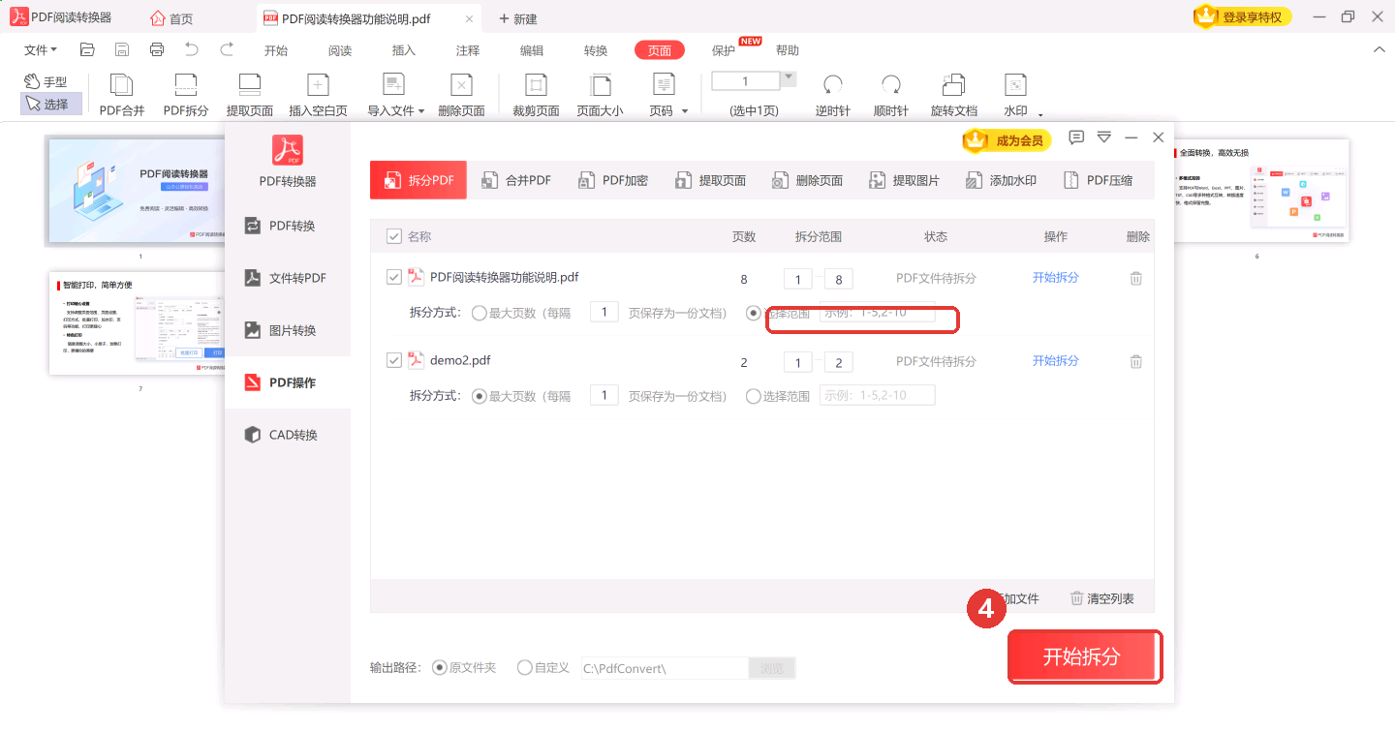
Task: Click 删除页面 in the main toolbar
Action: pos(461,96)
